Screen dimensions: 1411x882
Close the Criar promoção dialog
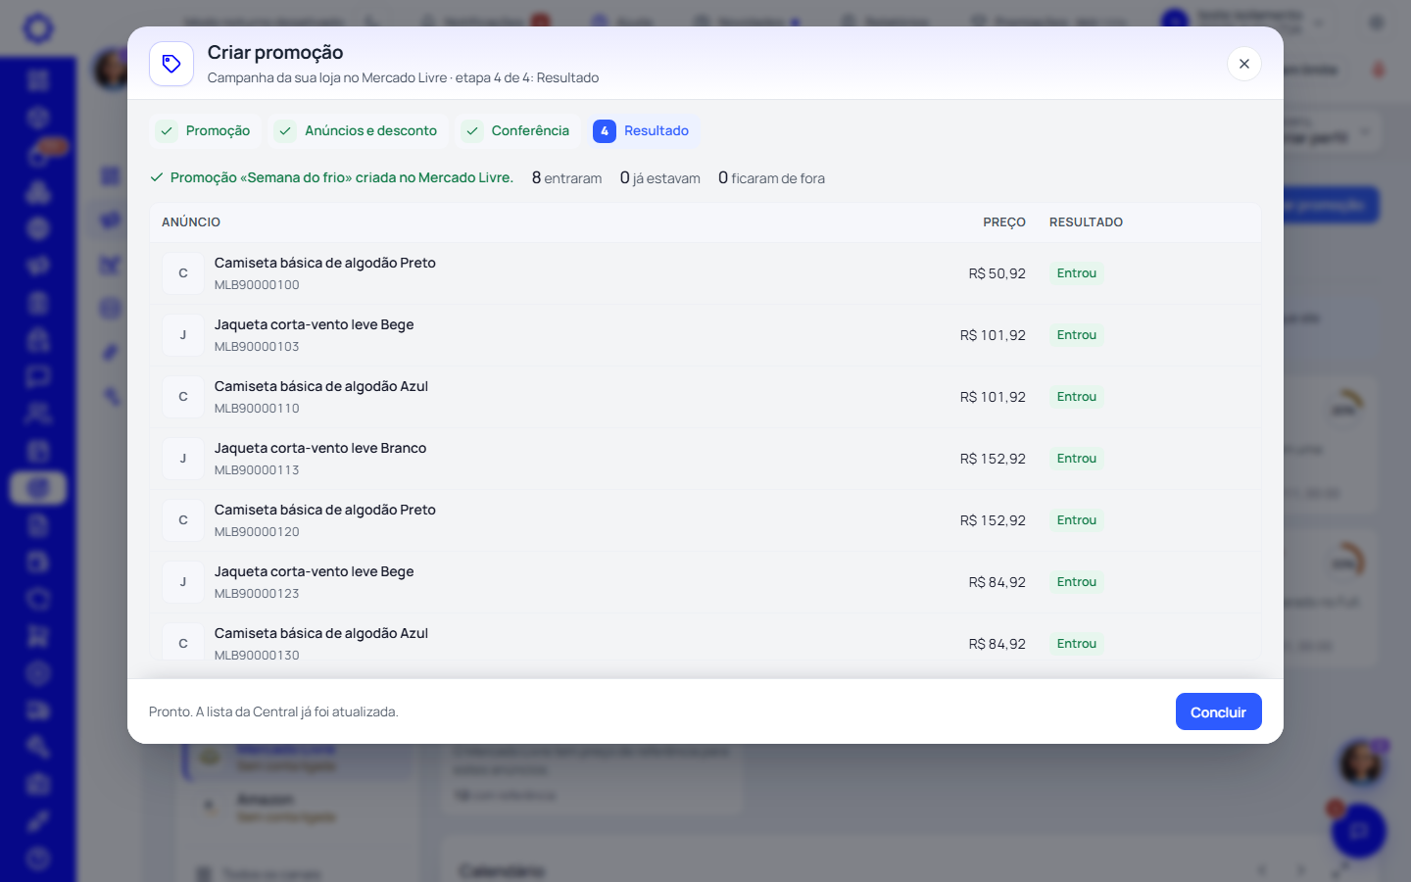click(x=1244, y=64)
